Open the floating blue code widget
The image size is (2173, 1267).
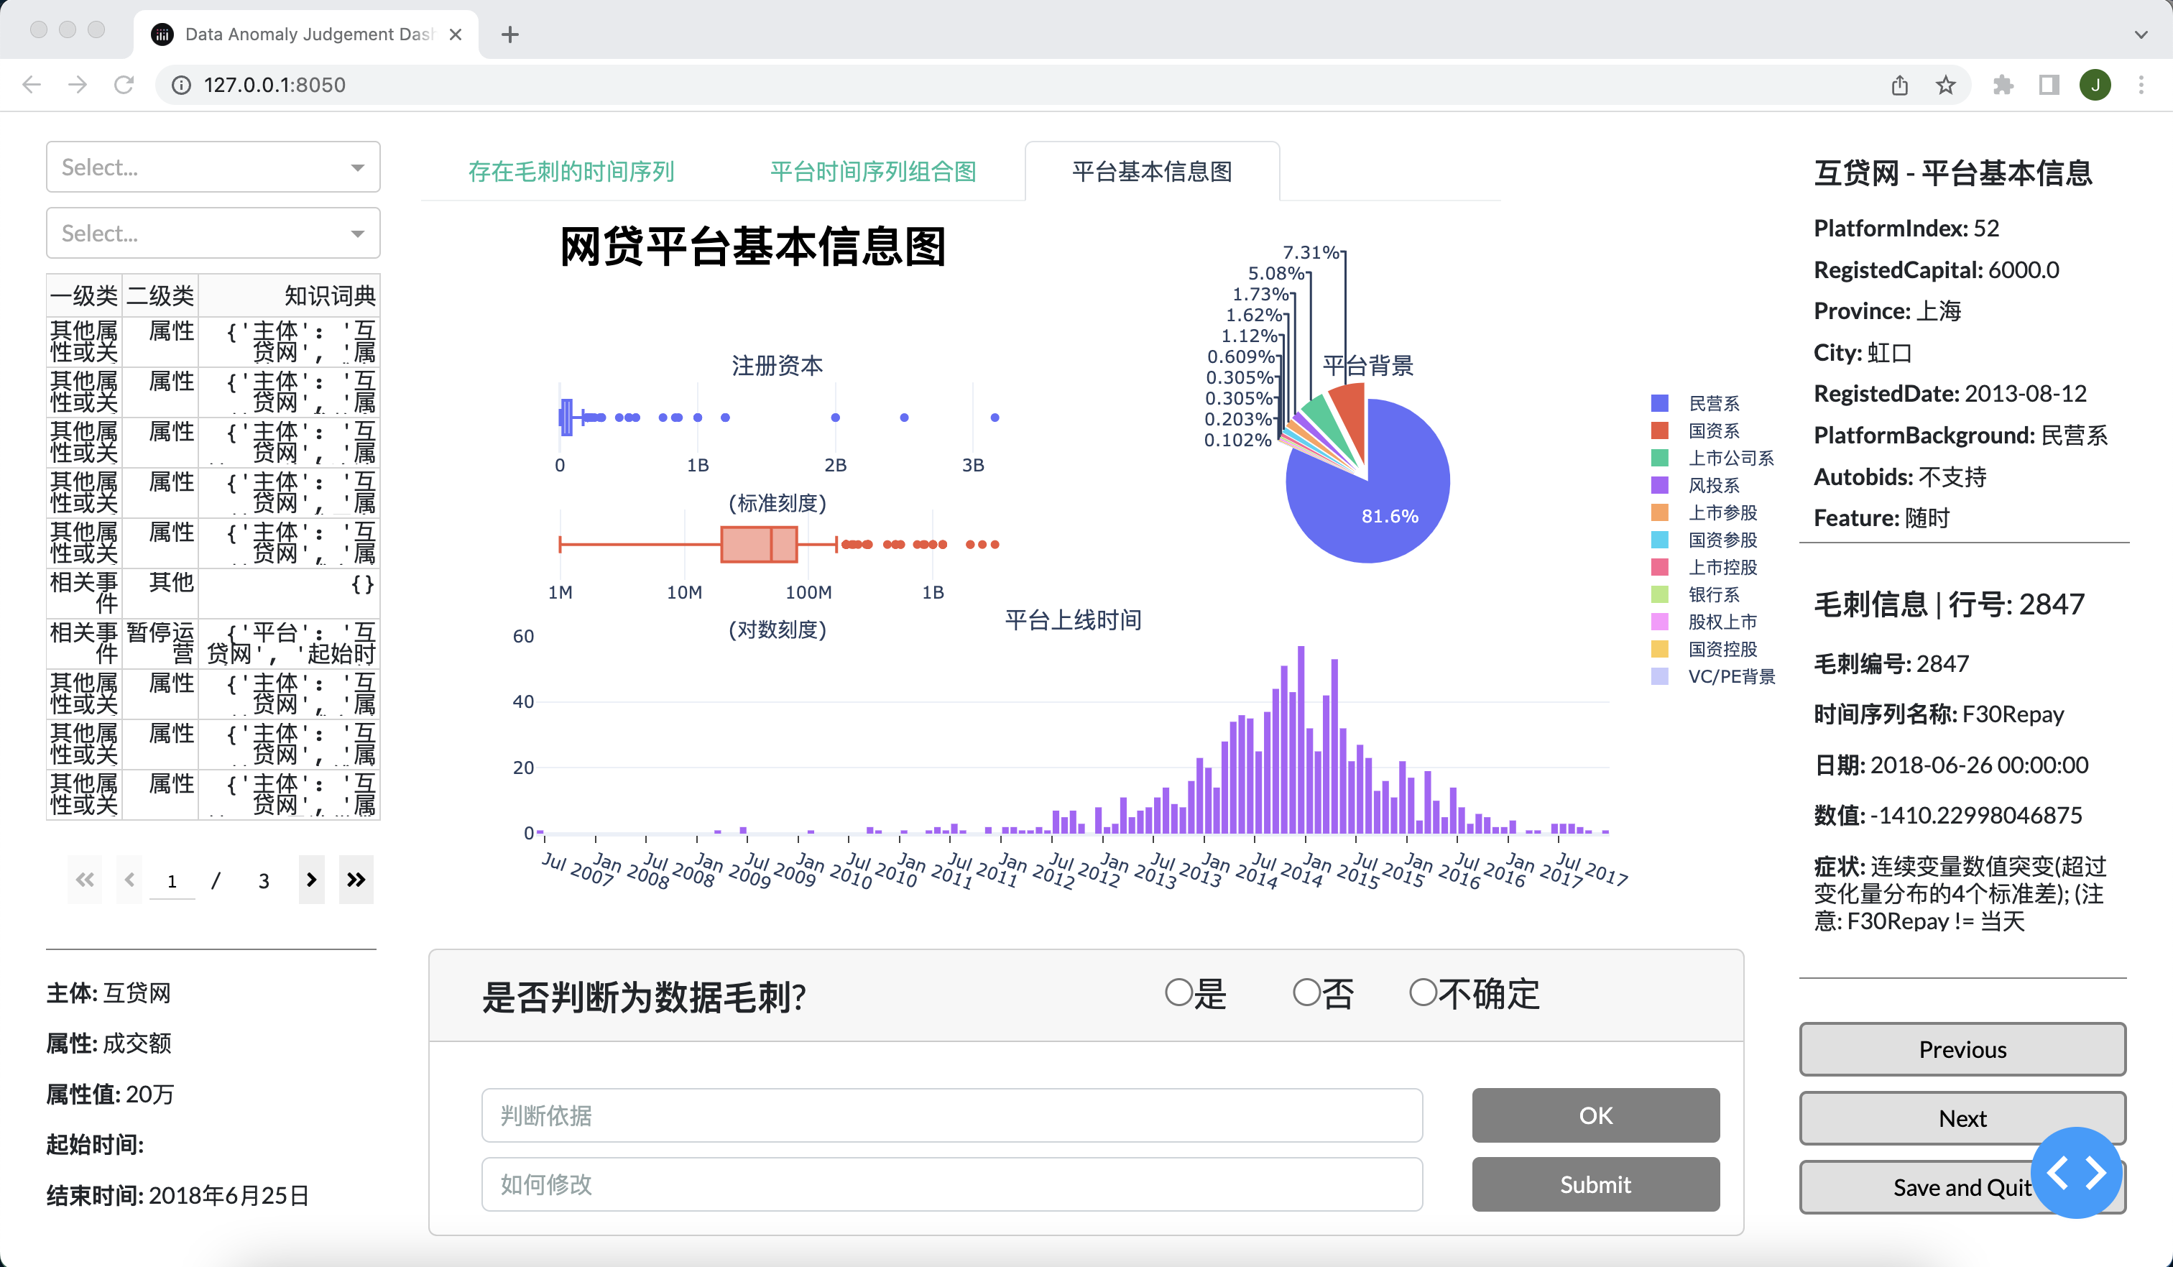(2077, 1173)
